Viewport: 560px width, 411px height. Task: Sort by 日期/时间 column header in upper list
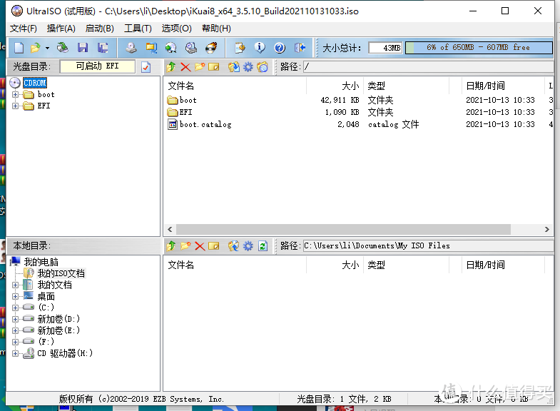coord(485,86)
